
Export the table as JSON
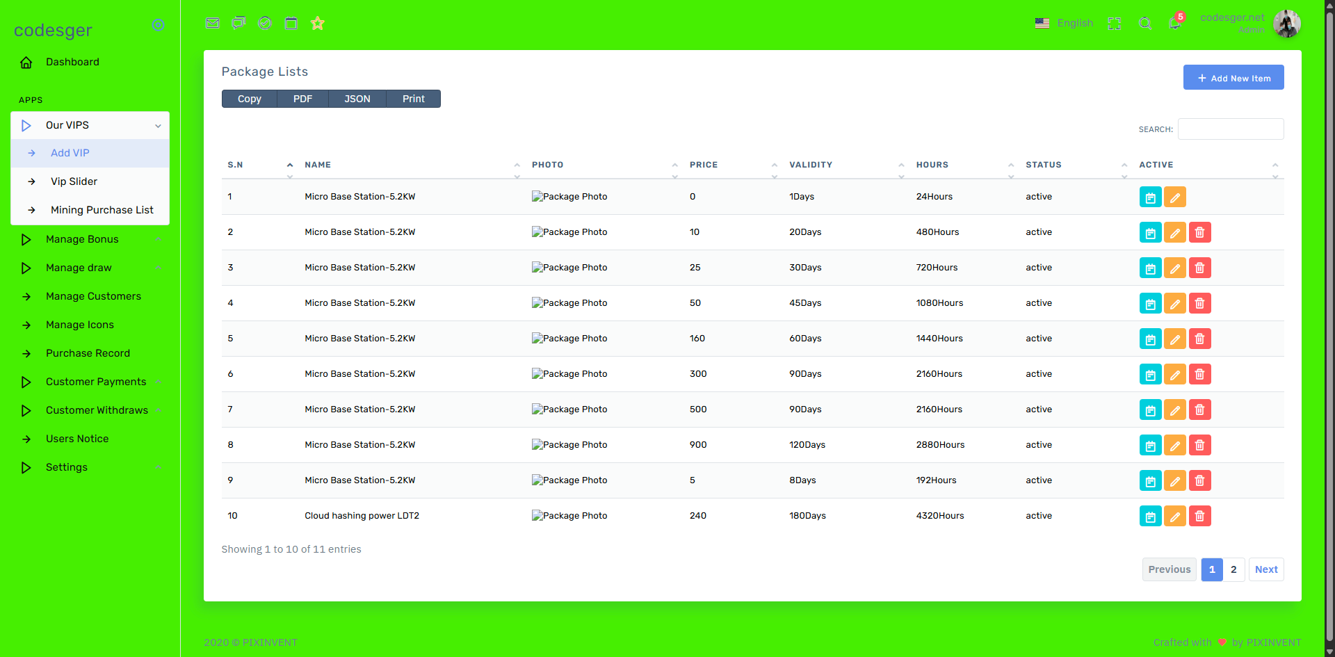coord(357,99)
